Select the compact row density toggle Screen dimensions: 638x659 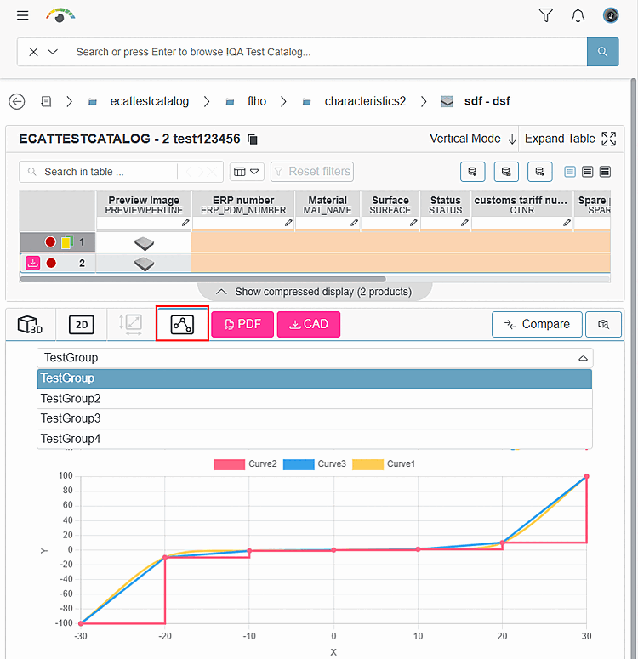[605, 172]
